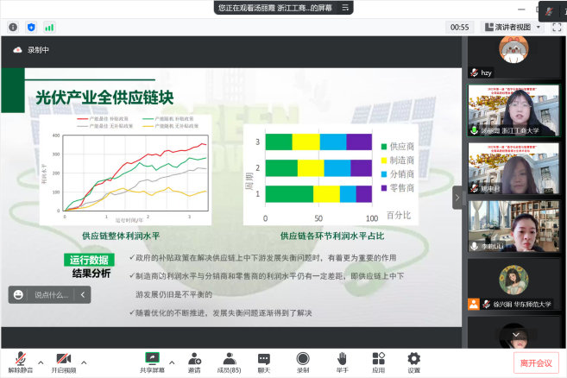Collapse participant video panel with side arrow

[458, 198]
